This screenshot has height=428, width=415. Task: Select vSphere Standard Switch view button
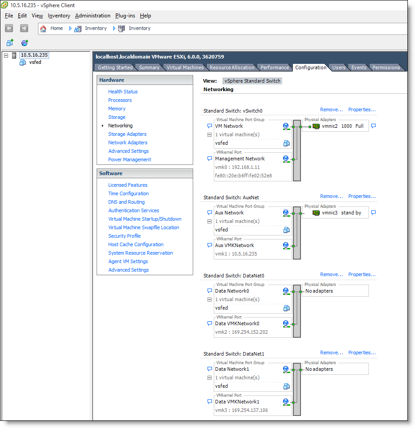click(252, 81)
